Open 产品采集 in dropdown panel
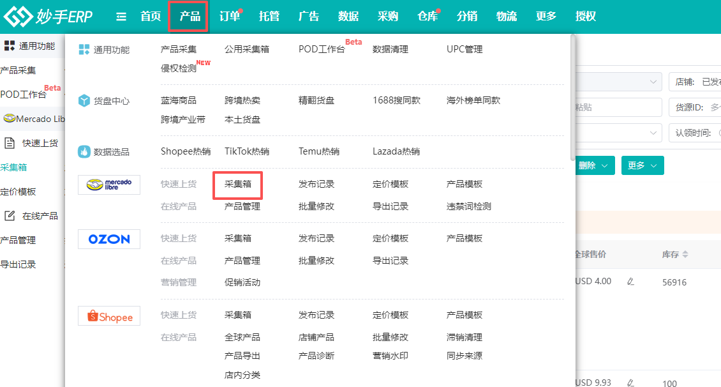 (179, 49)
